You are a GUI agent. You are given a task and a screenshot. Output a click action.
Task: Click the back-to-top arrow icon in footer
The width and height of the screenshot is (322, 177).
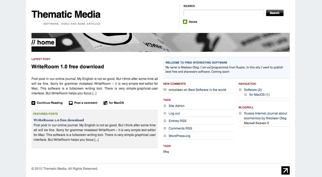click(x=285, y=170)
